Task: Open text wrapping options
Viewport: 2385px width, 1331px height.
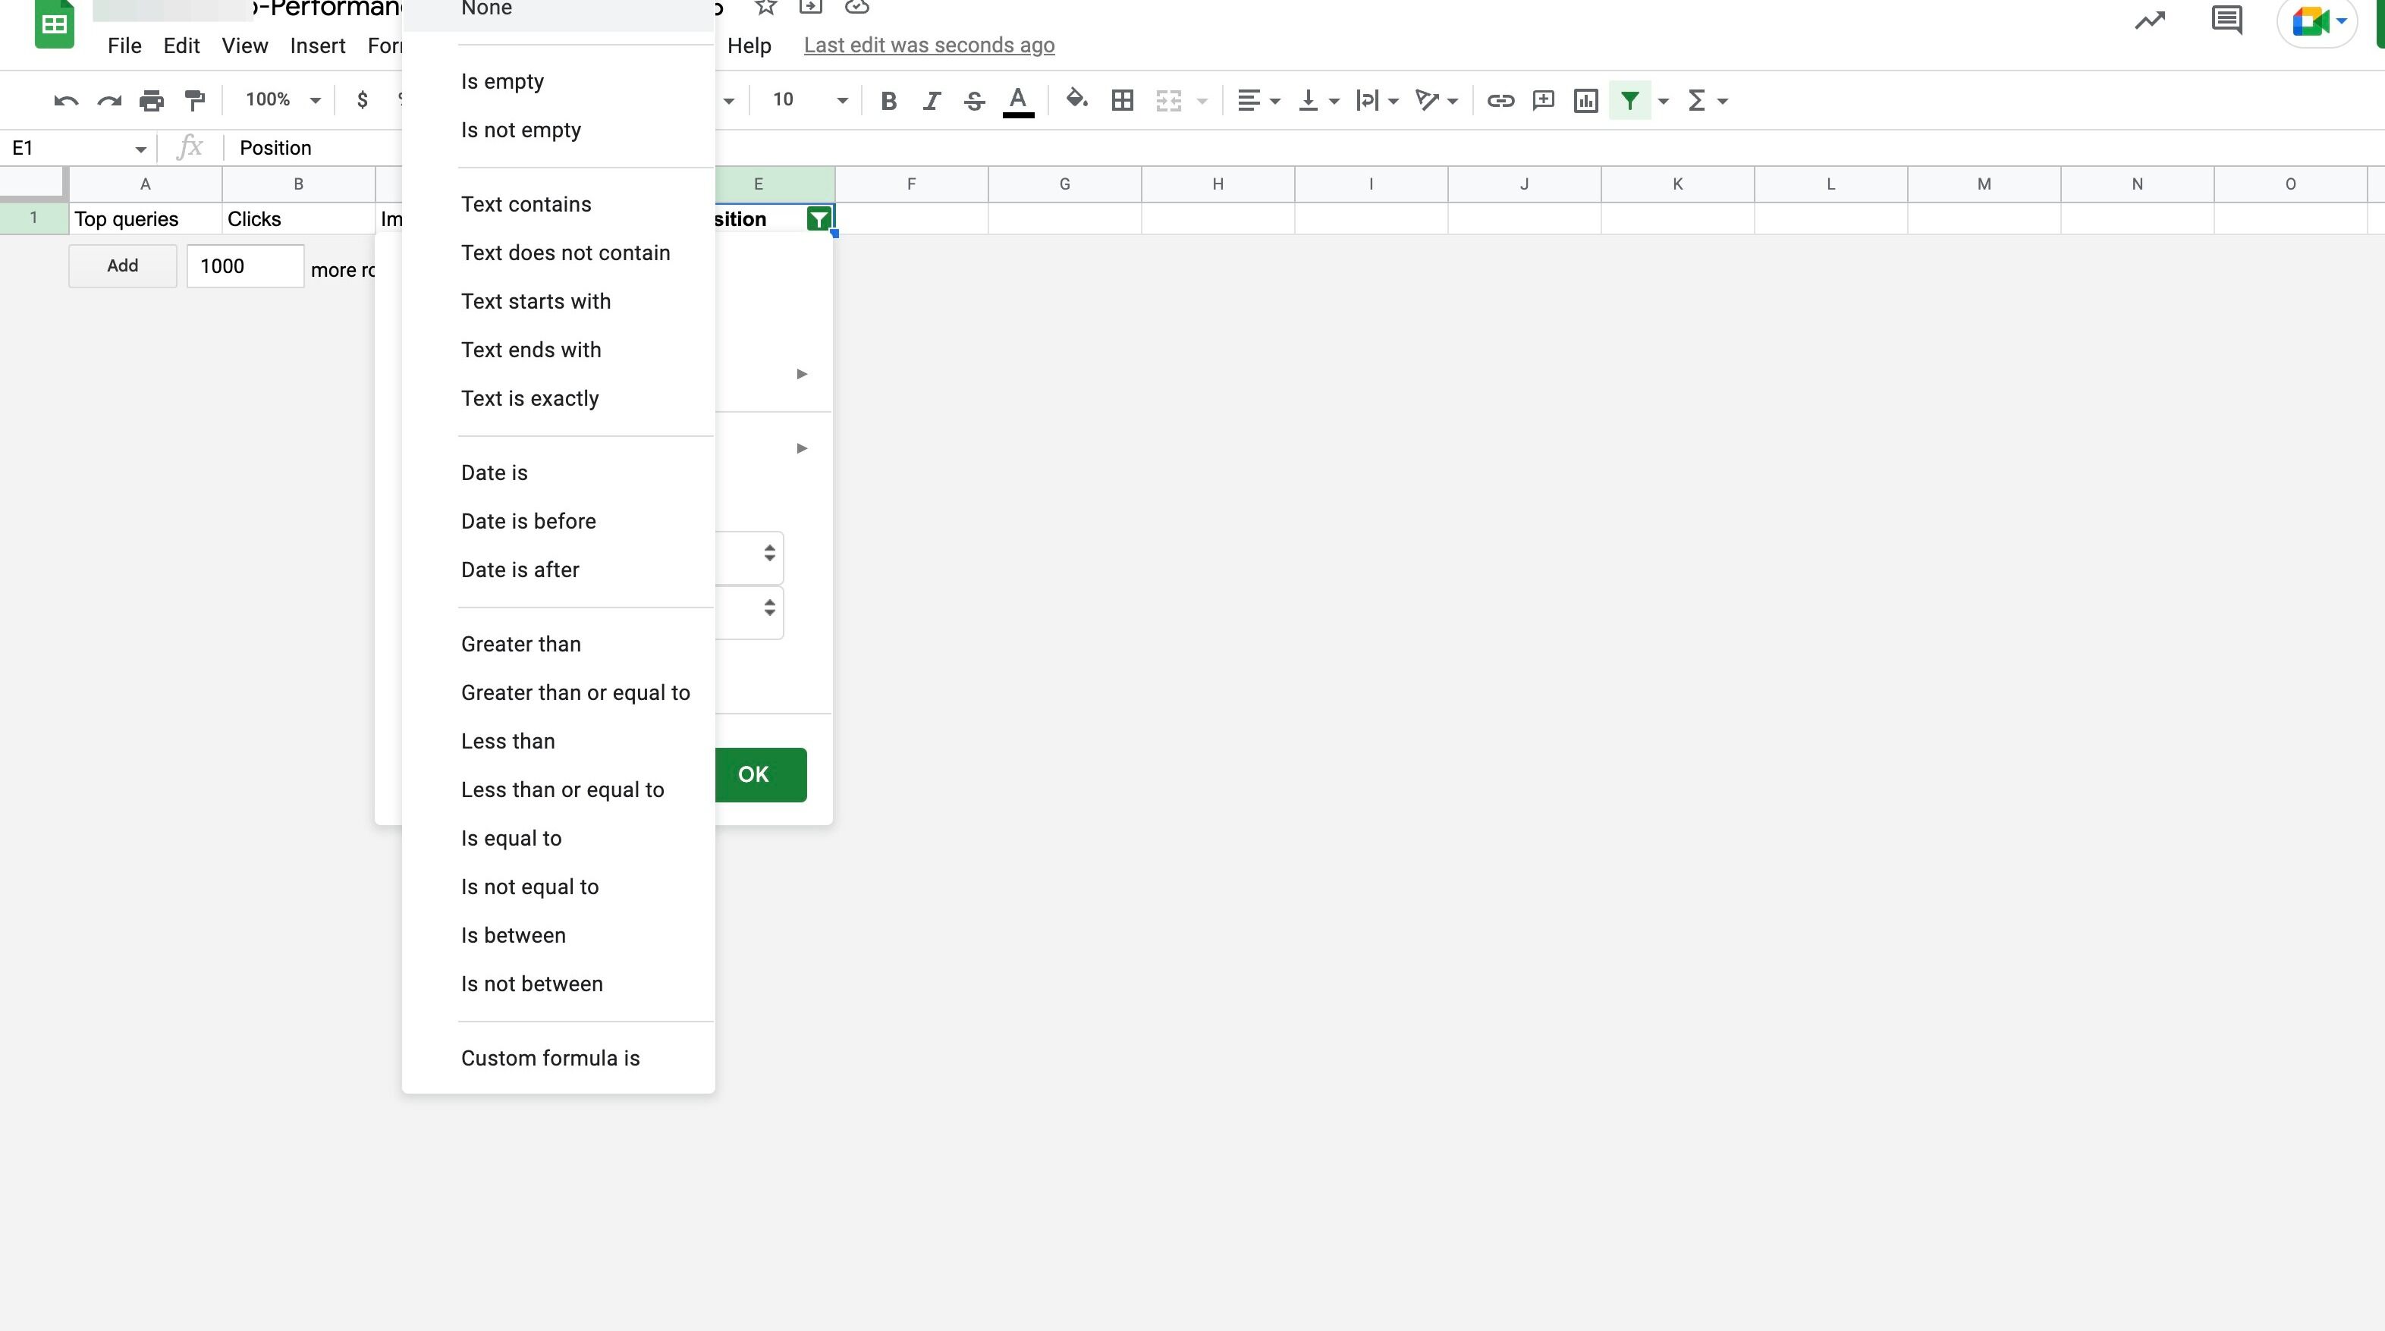Action: [x=1377, y=100]
